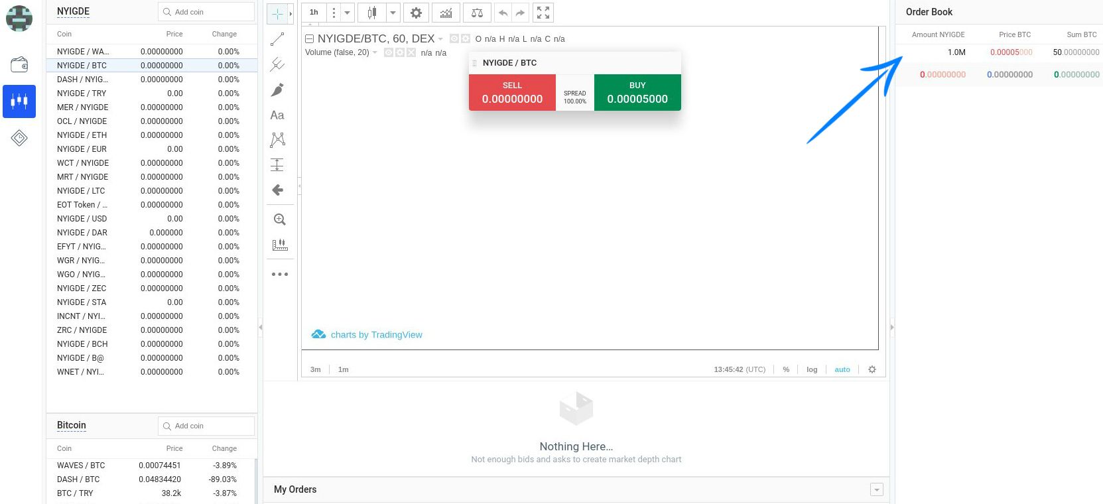Select the NYIGDE / USD pair row
The width and height of the screenshot is (1103, 504).
pos(152,219)
